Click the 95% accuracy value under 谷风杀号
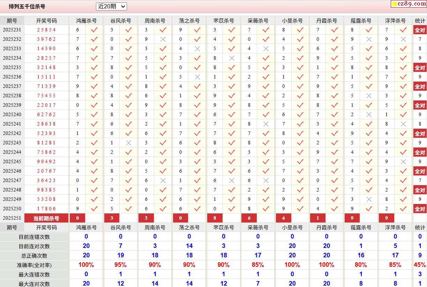This screenshot has height=287, width=427. pyautogui.click(x=120, y=265)
